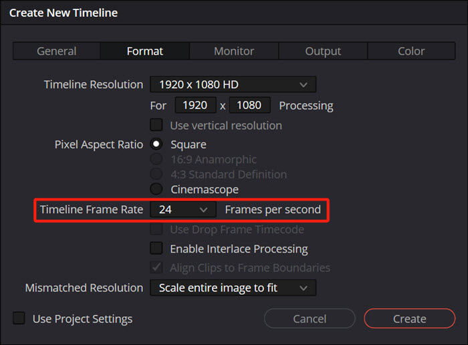Click the Cancel button
The width and height of the screenshot is (468, 345).
pyautogui.click(x=310, y=318)
